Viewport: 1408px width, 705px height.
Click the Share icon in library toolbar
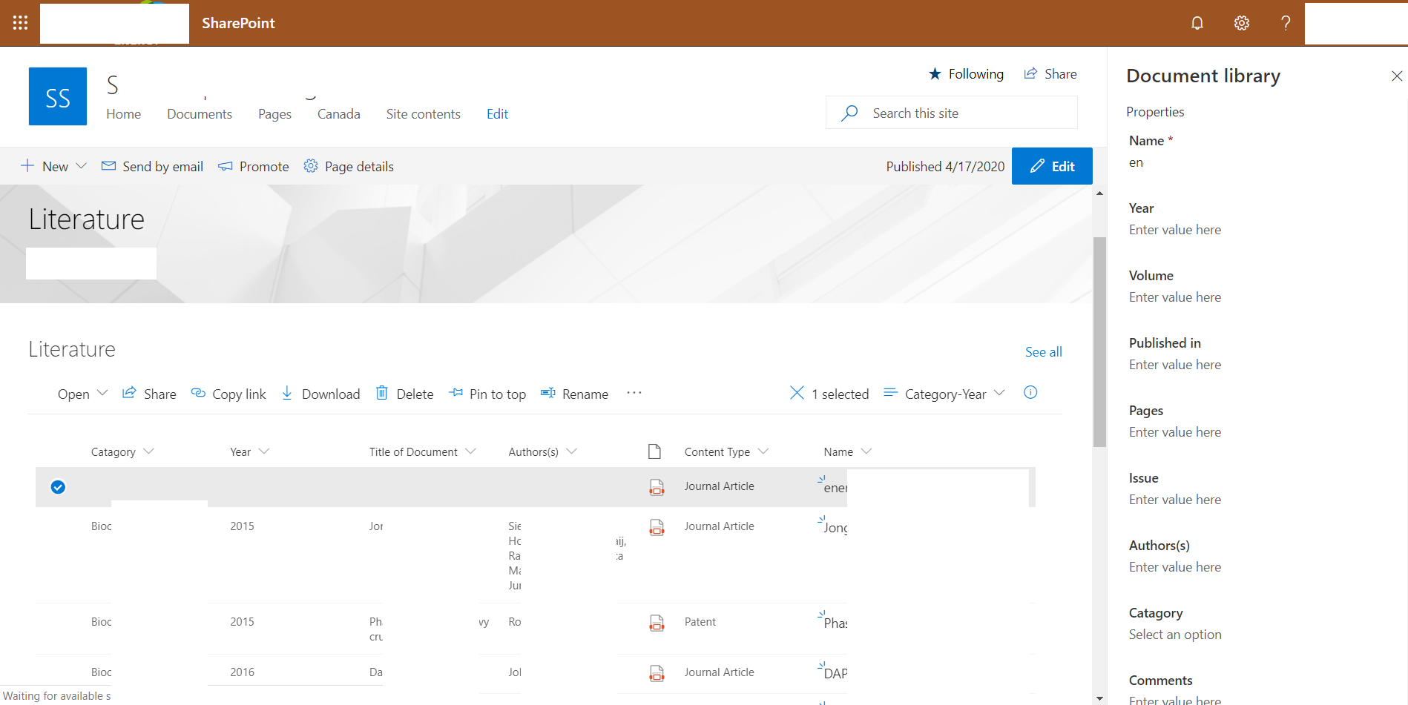tap(129, 393)
